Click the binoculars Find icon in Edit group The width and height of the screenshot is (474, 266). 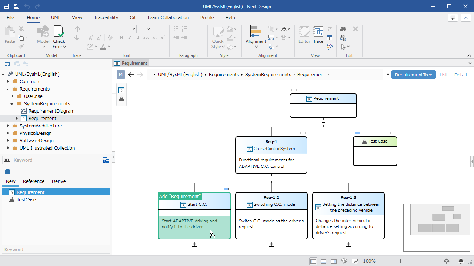[343, 29]
